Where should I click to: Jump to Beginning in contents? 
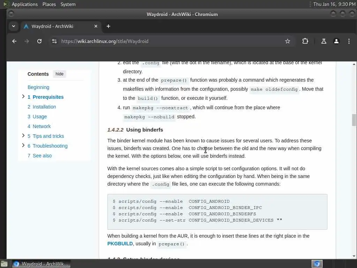[x=38, y=87]
